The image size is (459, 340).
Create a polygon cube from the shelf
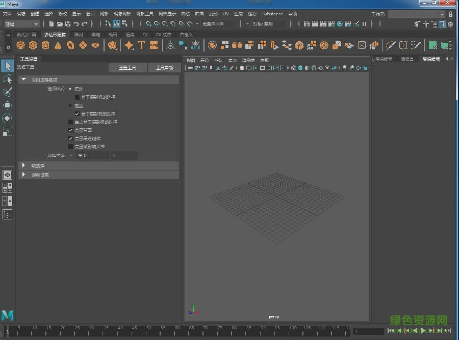(33, 45)
